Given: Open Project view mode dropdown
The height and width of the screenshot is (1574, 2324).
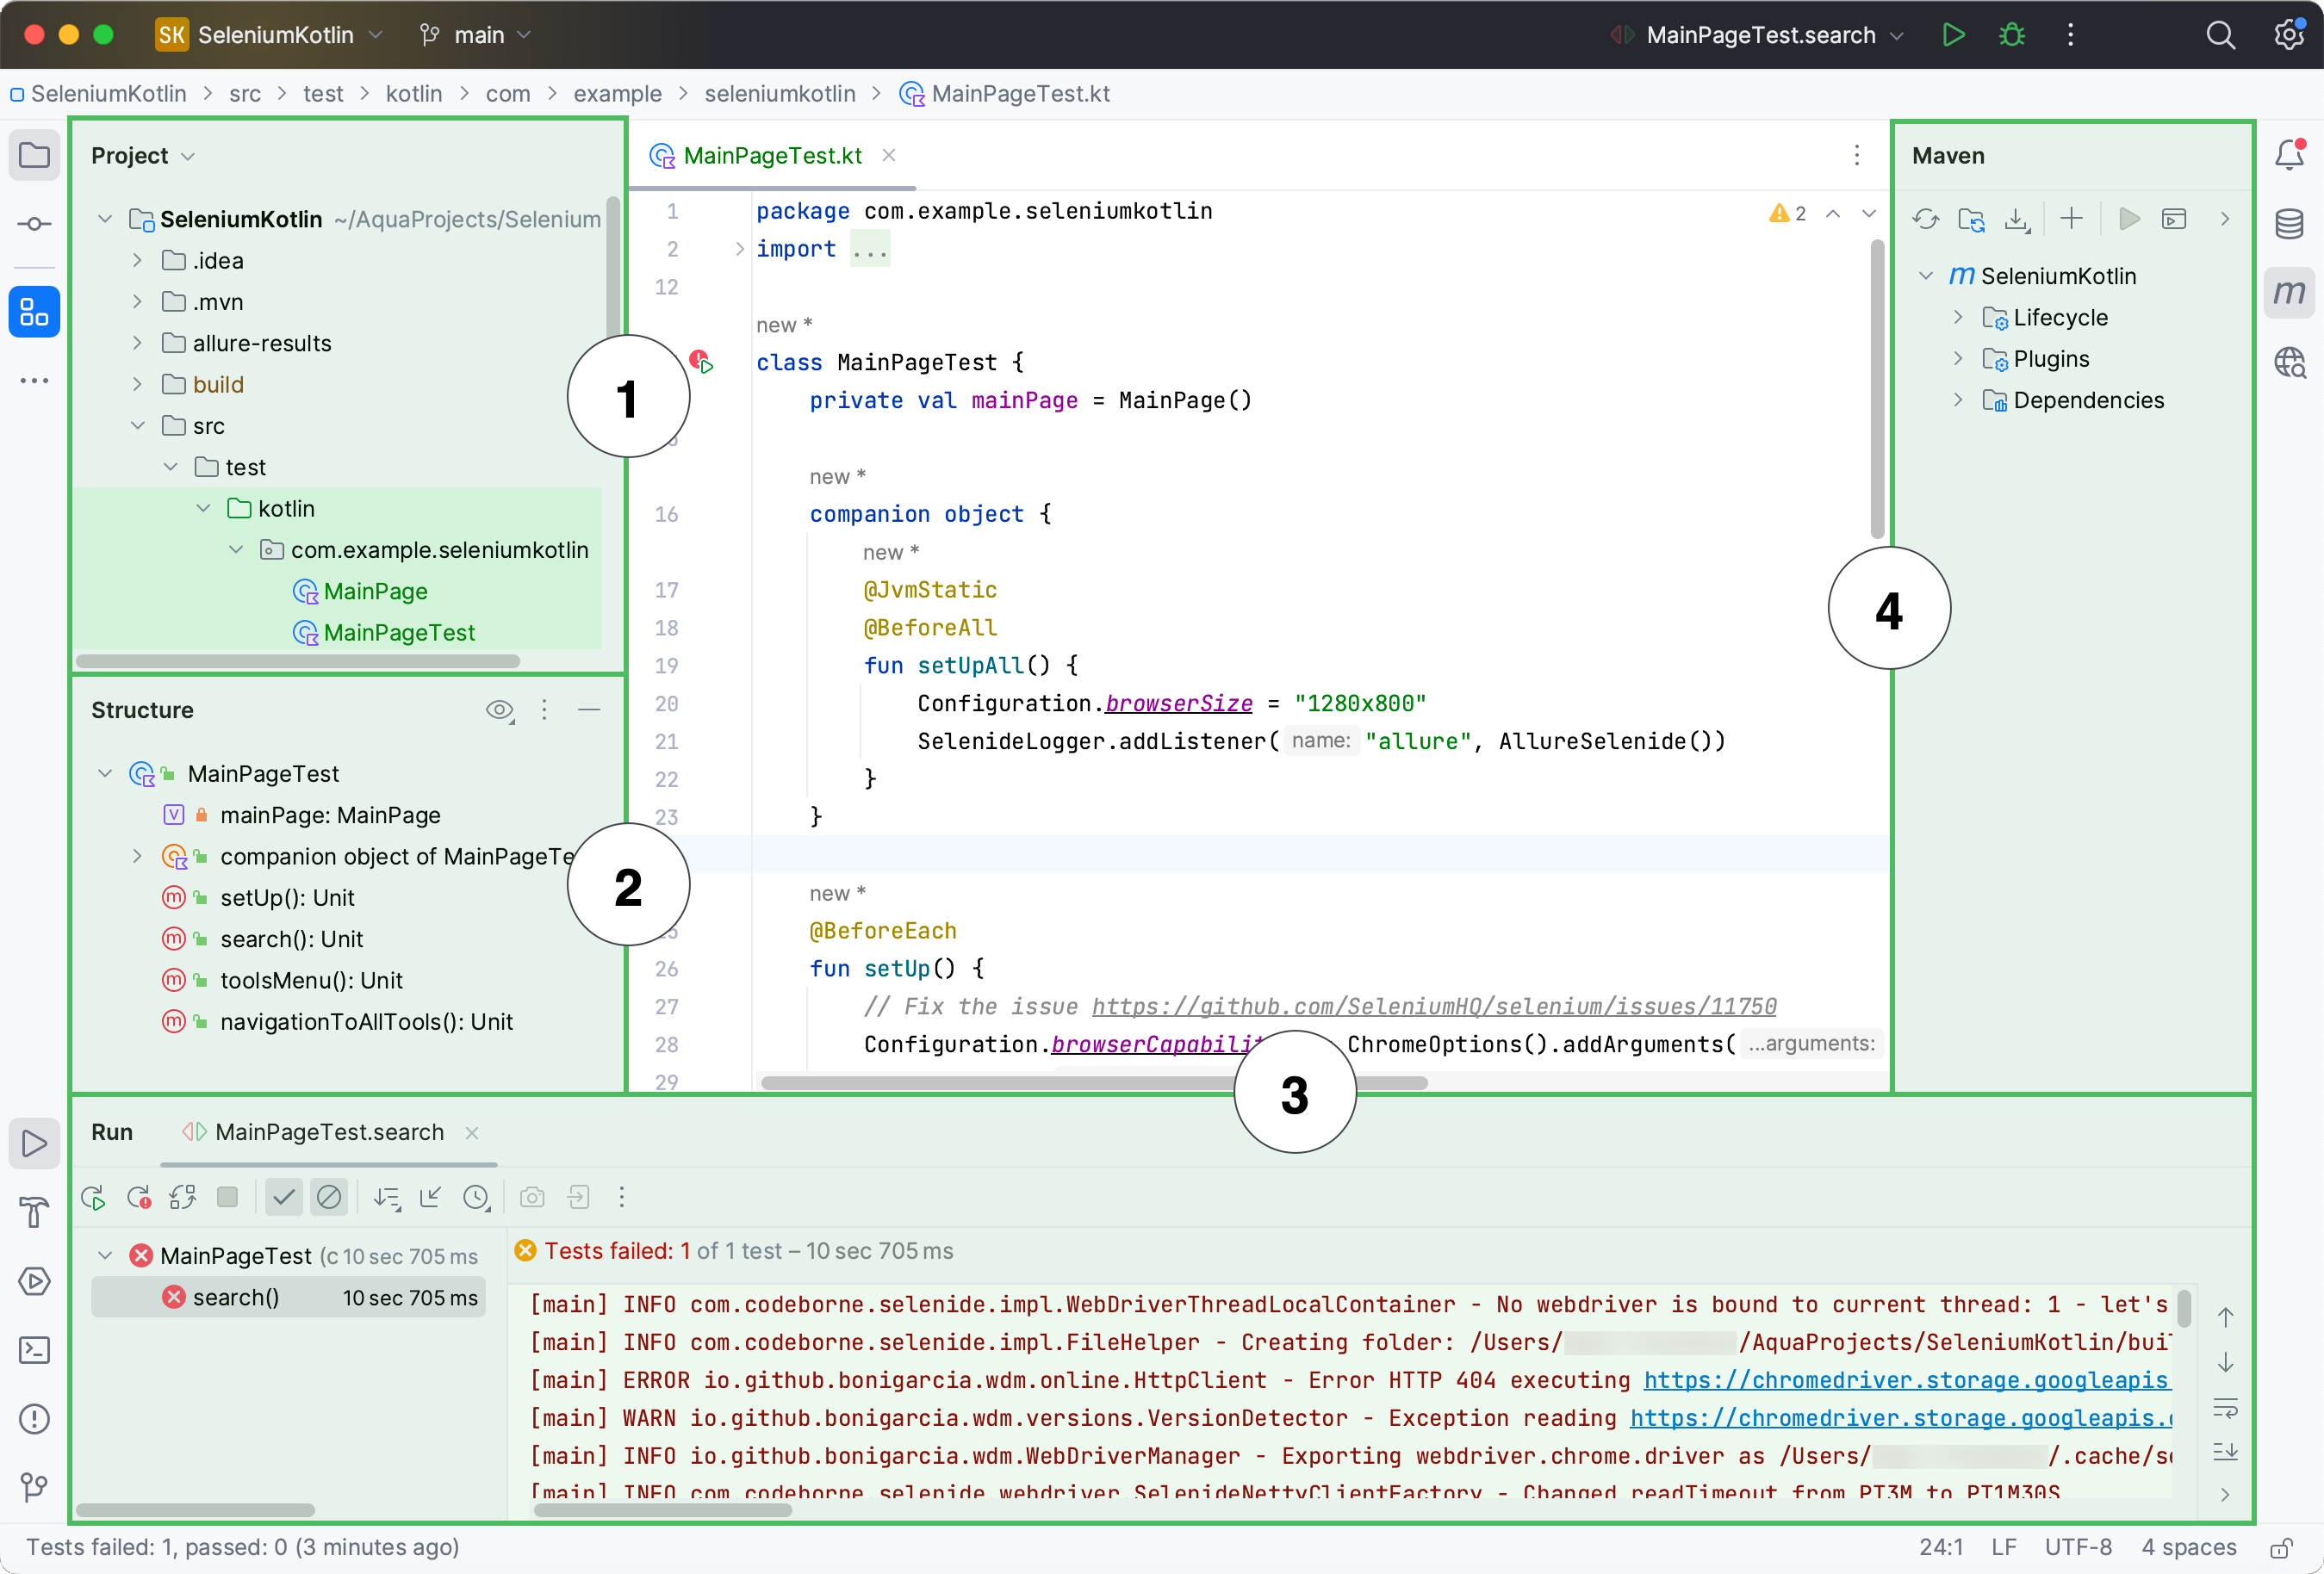Looking at the screenshot, I should click(x=143, y=156).
